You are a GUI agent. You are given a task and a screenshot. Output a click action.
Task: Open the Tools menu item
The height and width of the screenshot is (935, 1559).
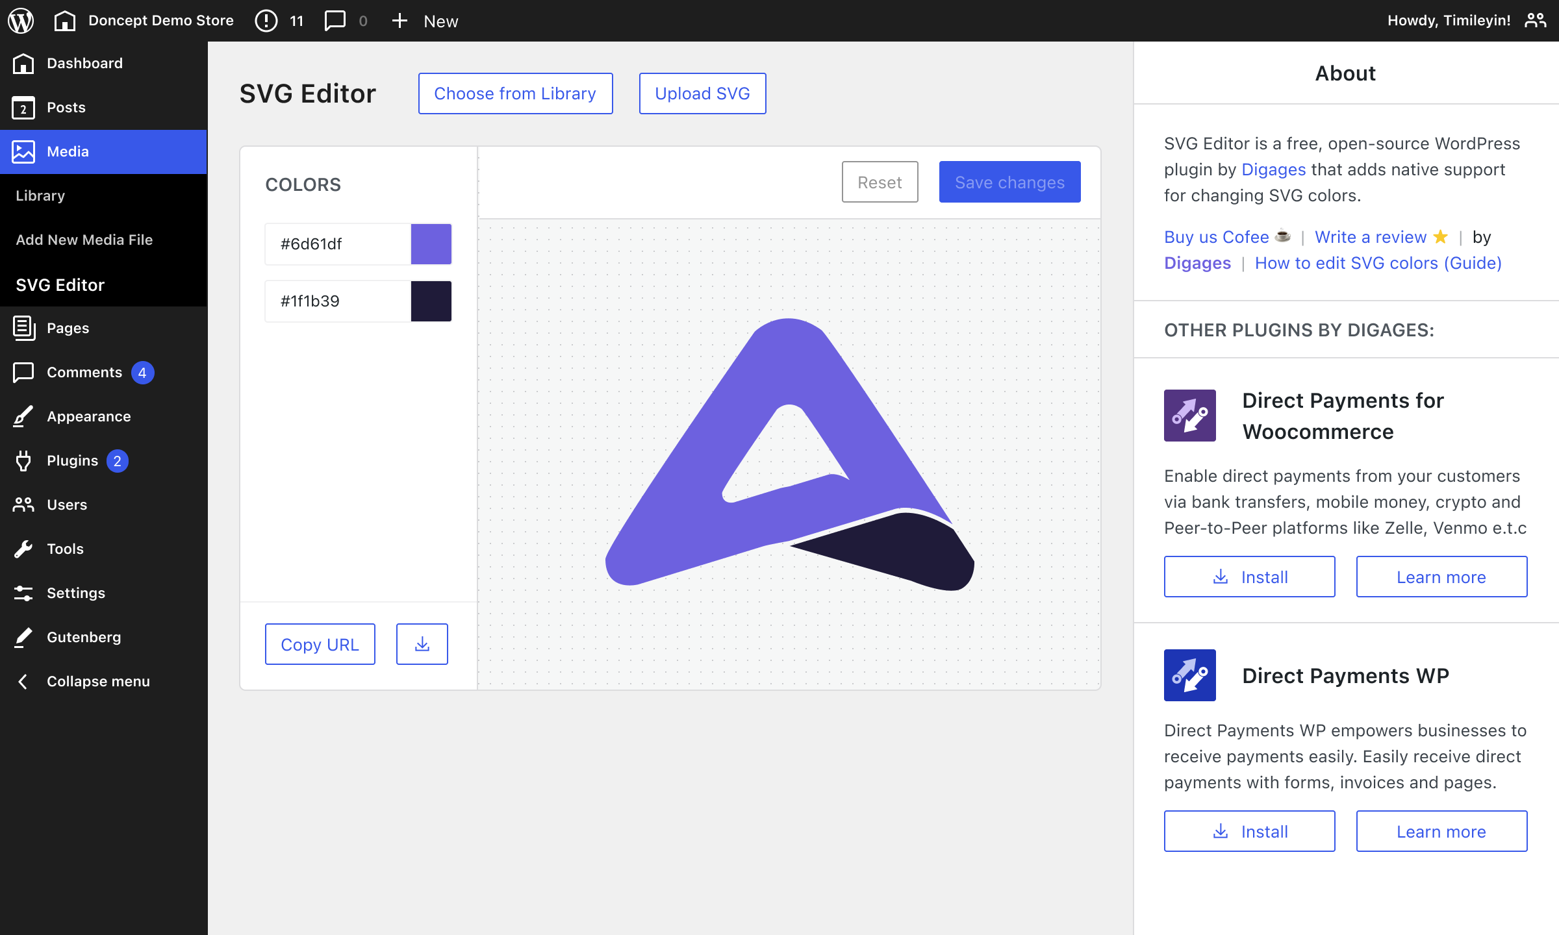pyautogui.click(x=104, y=549)
